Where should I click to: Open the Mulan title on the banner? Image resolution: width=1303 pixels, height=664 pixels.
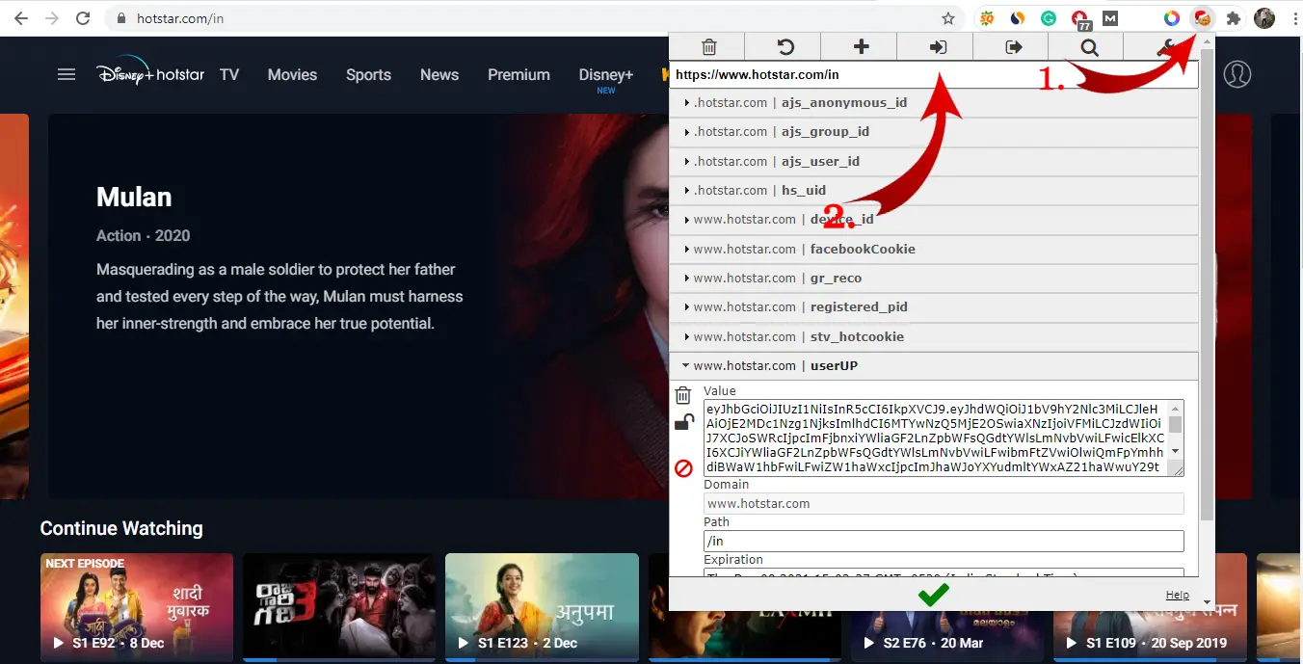(x=134, y=198)
